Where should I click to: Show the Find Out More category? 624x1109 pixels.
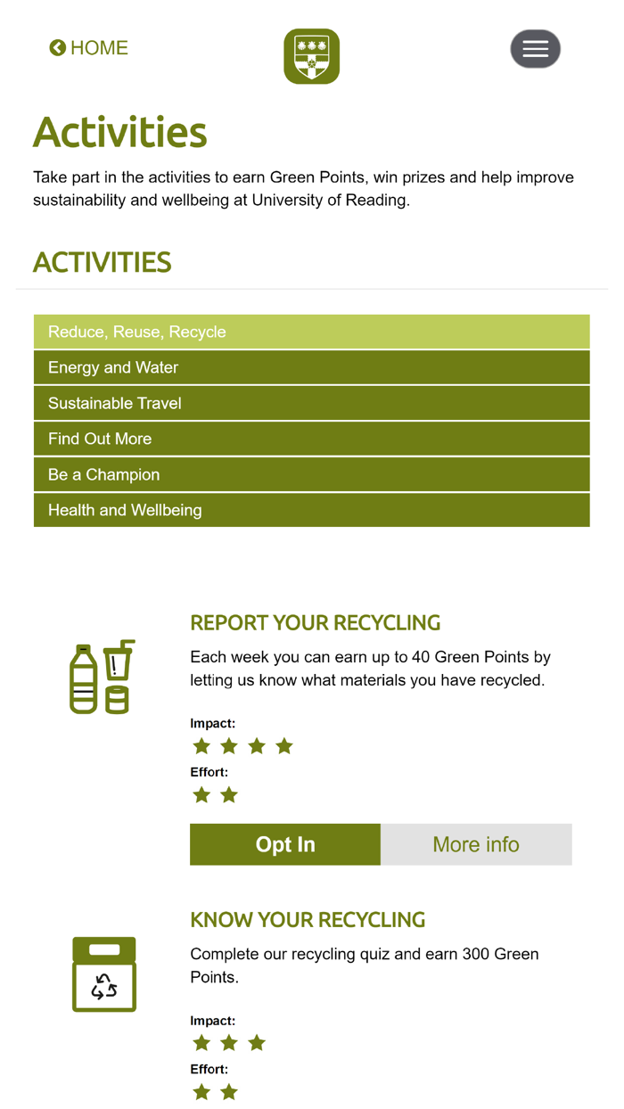(311, 439)
